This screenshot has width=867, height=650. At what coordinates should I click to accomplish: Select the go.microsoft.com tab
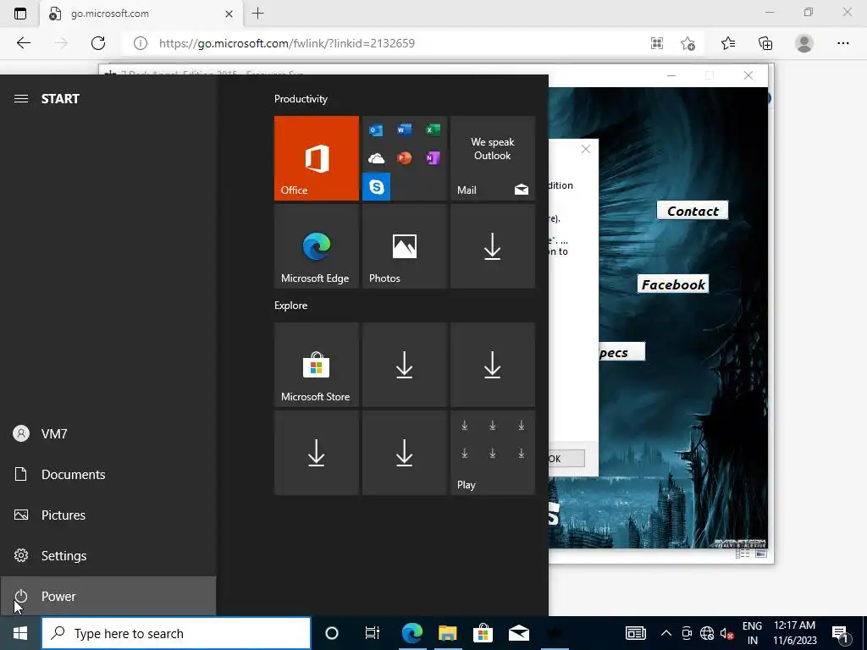(141, 14)
